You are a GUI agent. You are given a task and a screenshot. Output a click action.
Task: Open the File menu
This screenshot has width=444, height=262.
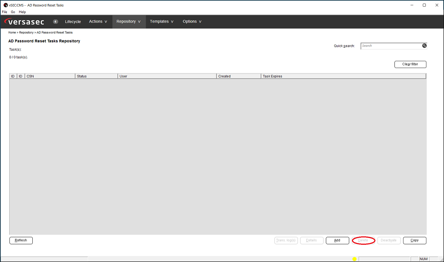[4, 12]
